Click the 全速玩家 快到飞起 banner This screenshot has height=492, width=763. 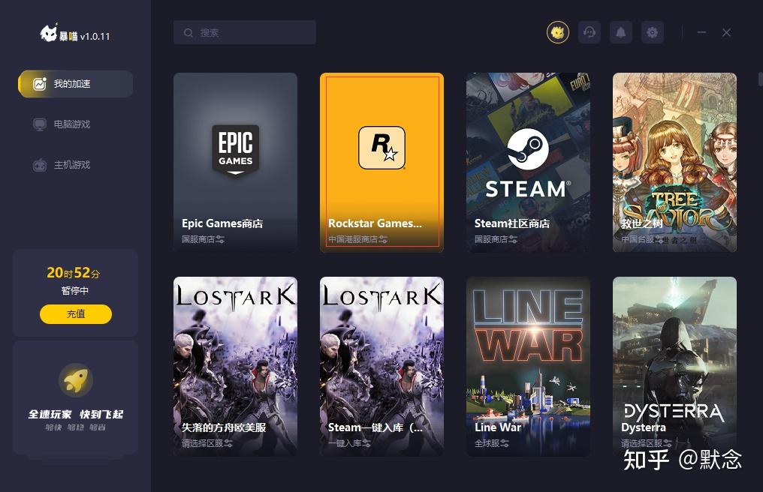75,397
